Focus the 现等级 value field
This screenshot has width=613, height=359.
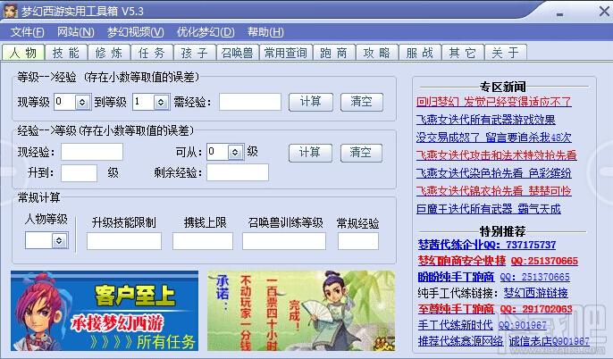click(65, 102)
